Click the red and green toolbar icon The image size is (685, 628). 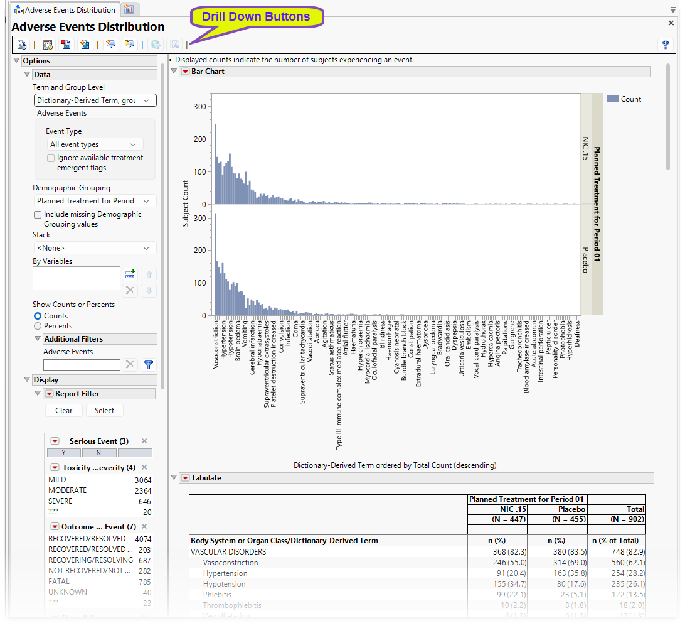[65, 45]
